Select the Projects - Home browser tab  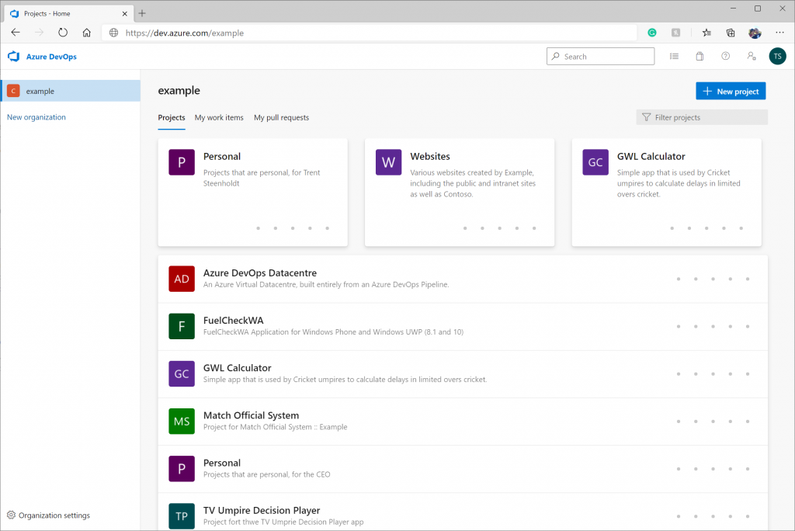[x=68, y=14]
